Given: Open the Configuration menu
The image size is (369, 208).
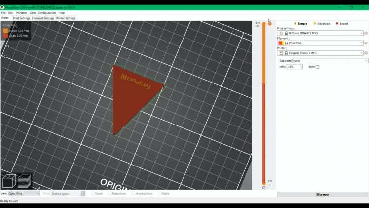Looking at the screenshot, I should [x=47, y=13].
